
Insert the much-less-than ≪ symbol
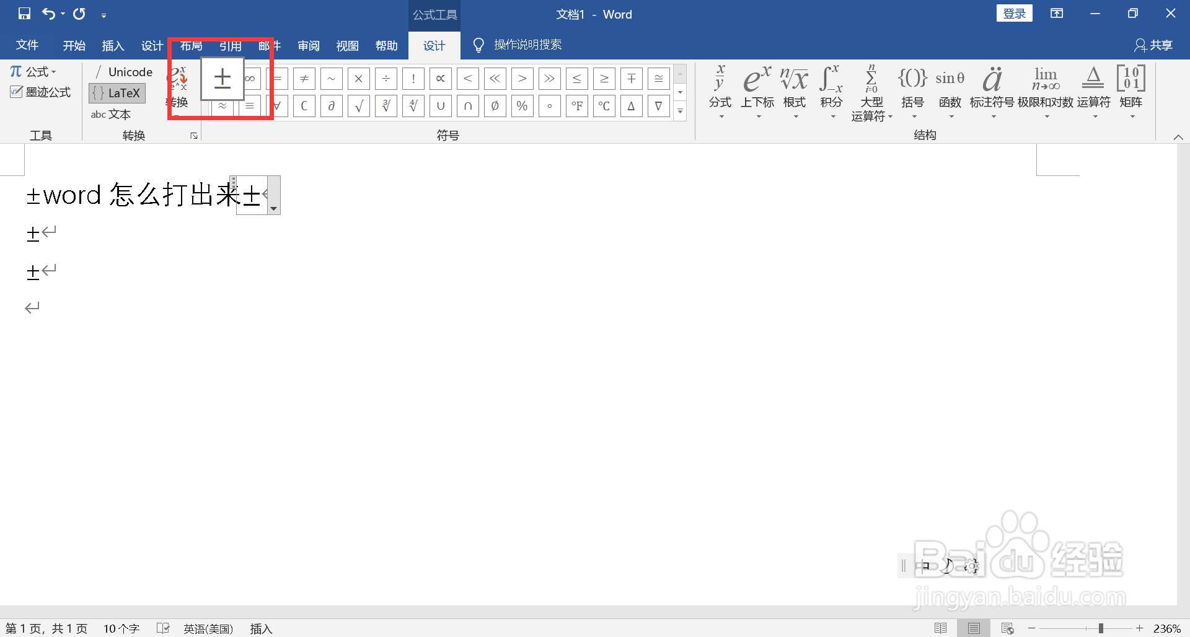(495, 79)
